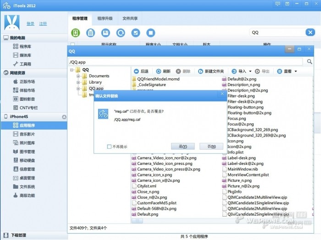Select file MainWindow.nib
This screenshot has width=321, height=240.
point(240,169)
